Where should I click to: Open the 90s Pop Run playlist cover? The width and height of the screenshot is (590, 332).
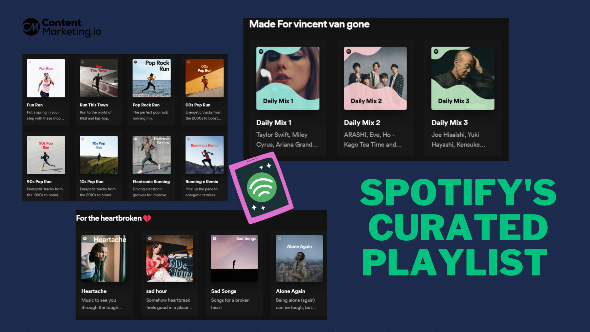46,155
